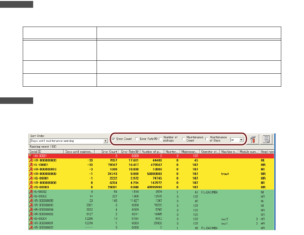
Task: Enable the Error Rate(%) checkbox
Action: click(x=137, y=139)
